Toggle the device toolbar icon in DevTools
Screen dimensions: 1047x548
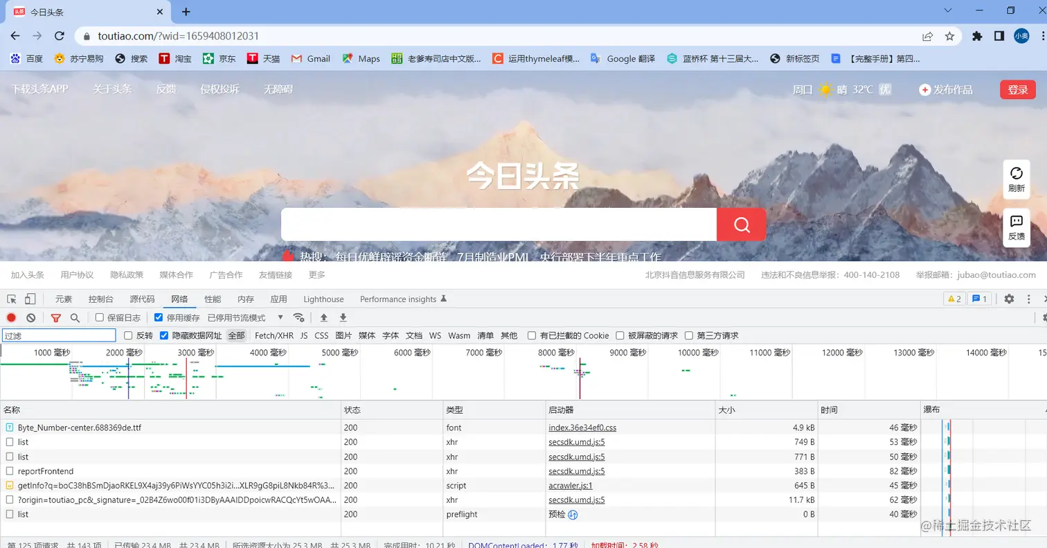pyautogui.click(x=30, y=299)
